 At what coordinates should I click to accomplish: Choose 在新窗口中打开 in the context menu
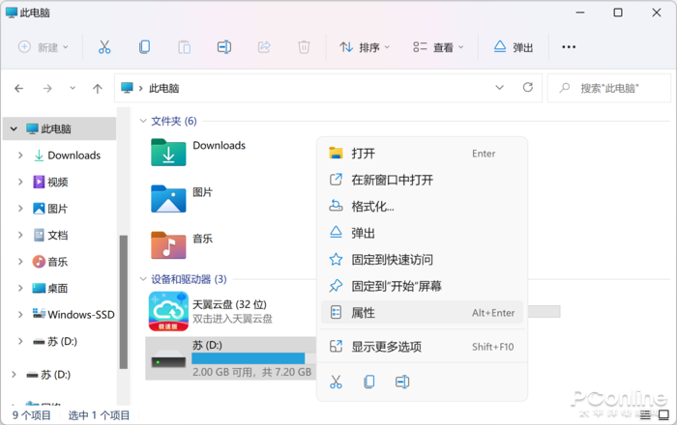[423, 180]
